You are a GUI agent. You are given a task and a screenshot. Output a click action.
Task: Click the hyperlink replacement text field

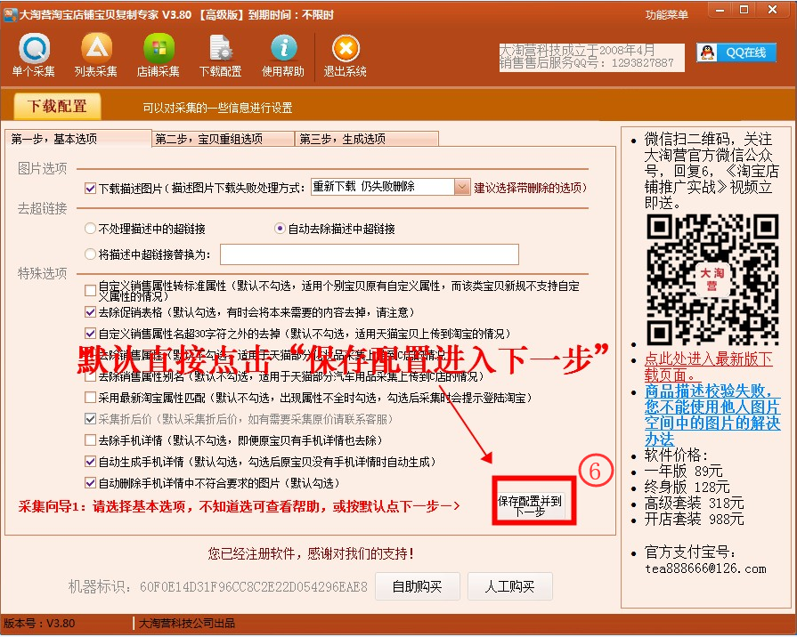[x=369, y=254]
